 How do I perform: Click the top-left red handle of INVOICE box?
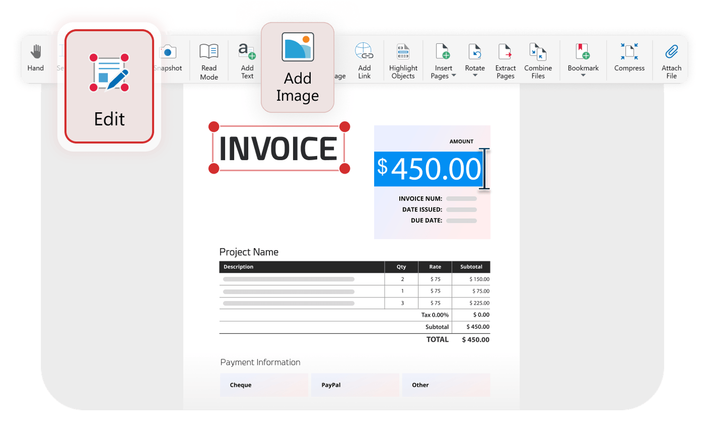pyautogui.click(x=214, y=126)
